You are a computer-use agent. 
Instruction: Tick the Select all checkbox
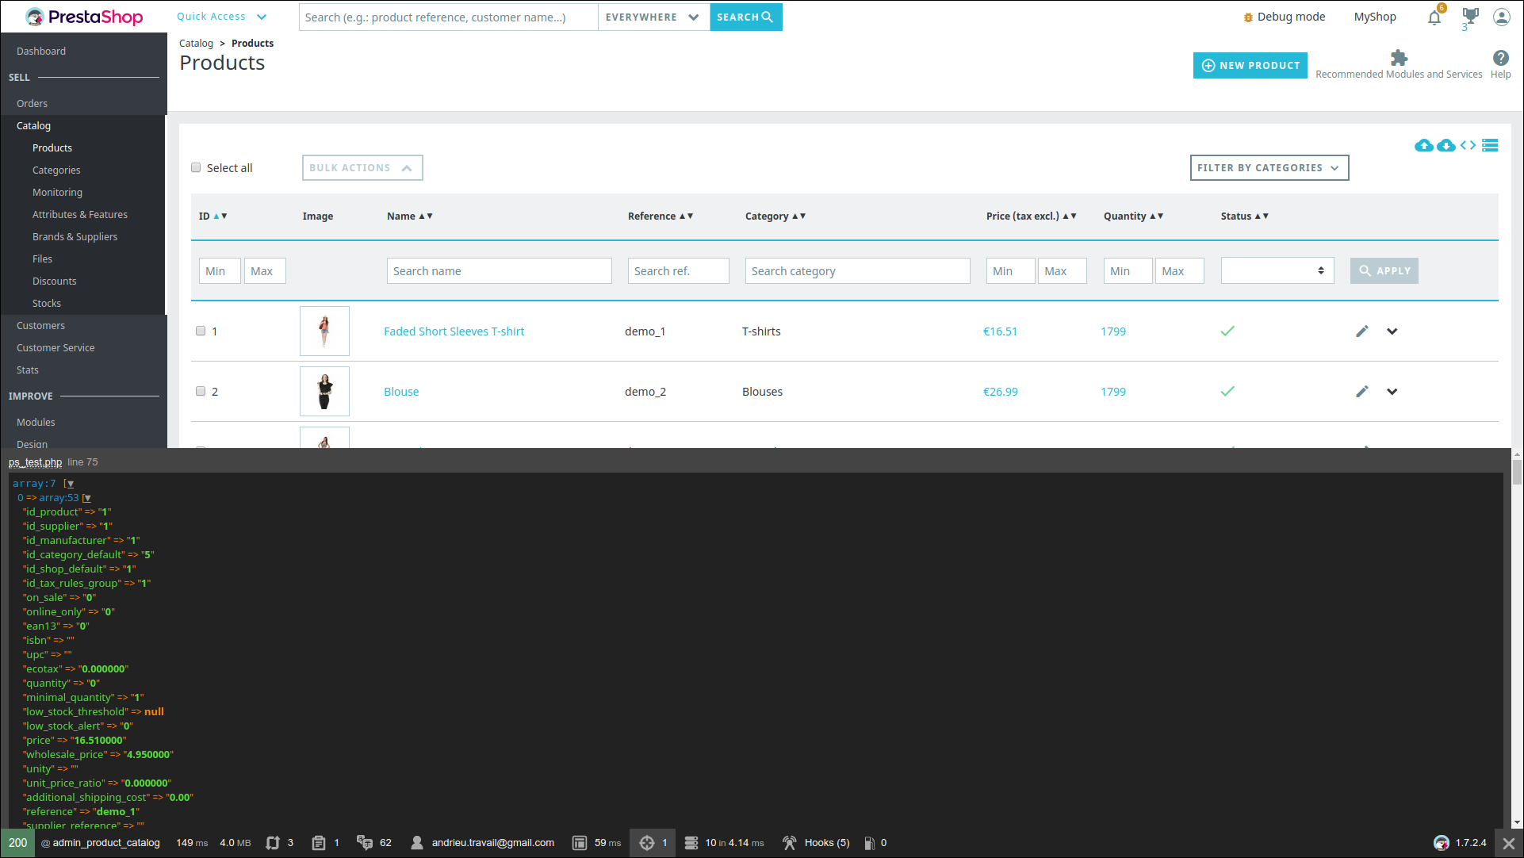coord(196,168)
